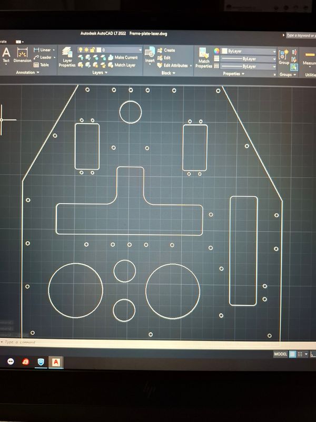Open the ByLayer lineweight dropdown
The image size is (316, 422).
click(249, 59)
